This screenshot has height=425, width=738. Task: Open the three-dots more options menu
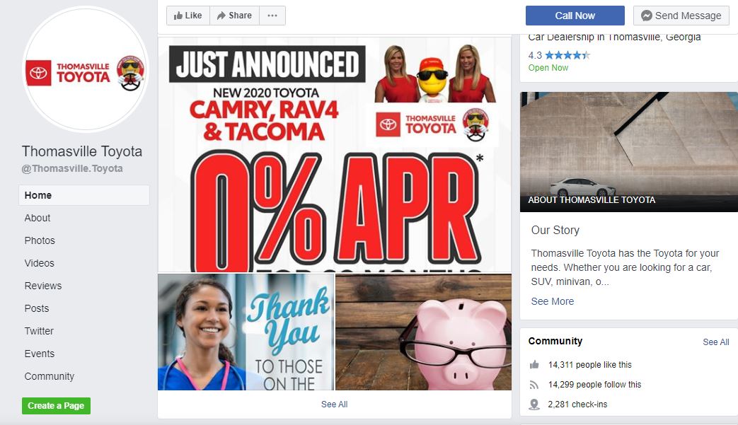(x=272, y=16)
